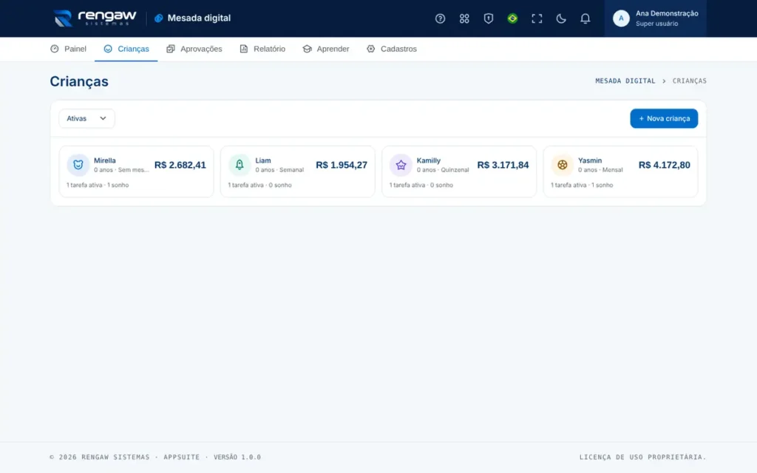Click Yasmin's '1 tarefa ativa · 1 sonho' text
Image resolution: width=757 pixels, height=473 pixels.
(582, 185)
